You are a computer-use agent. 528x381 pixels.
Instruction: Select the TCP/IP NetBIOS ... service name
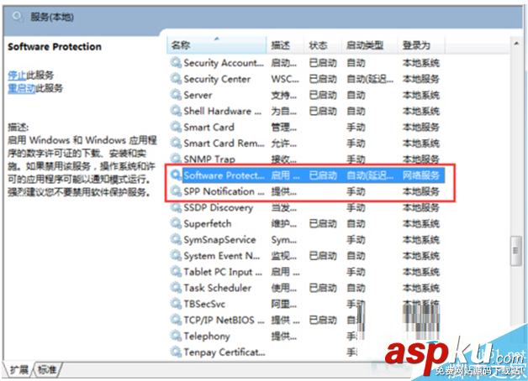(224, 321)
